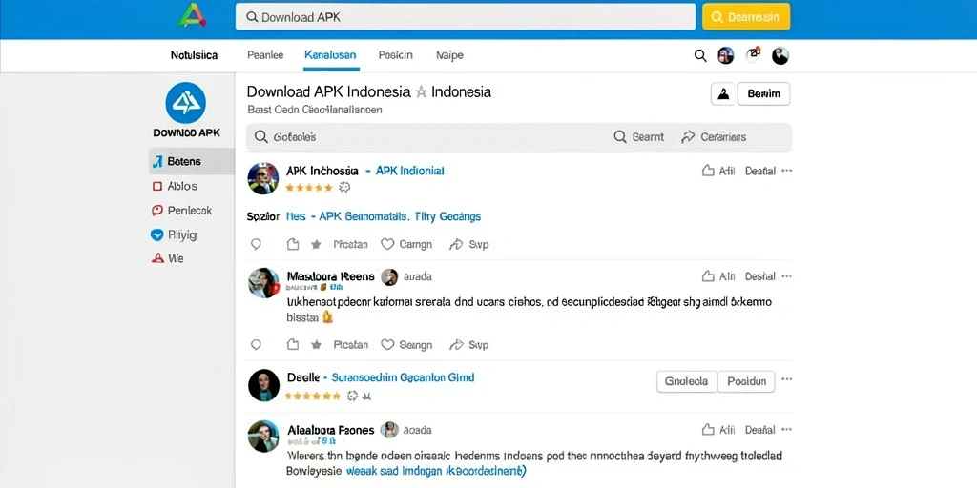This screenshot has height=488, width=977.
Task: Click Deafal on Alealoora Faones row
Action: point(760,430)
